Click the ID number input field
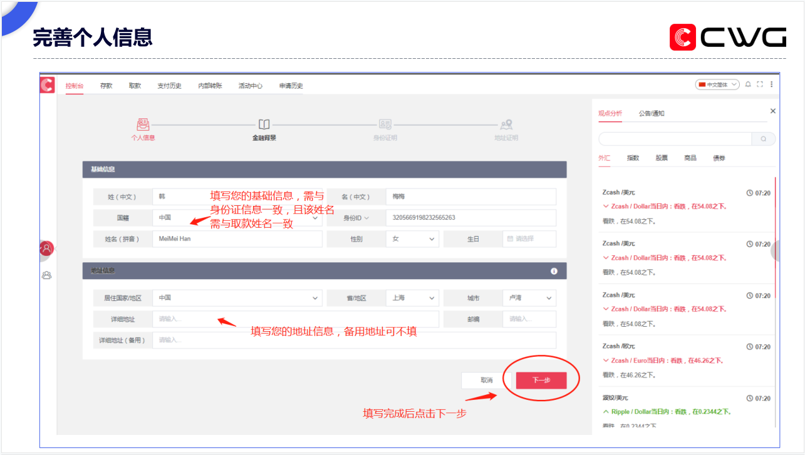 click(470, 218)
